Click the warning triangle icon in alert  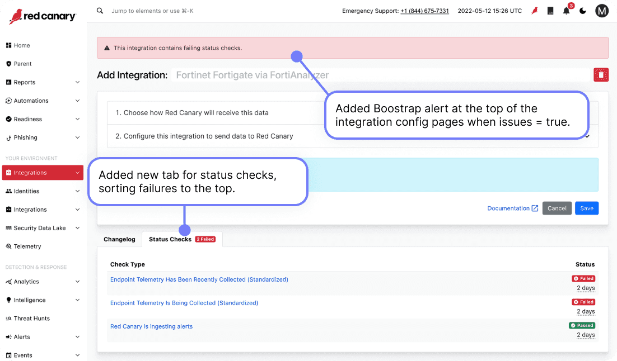[106, 48]
